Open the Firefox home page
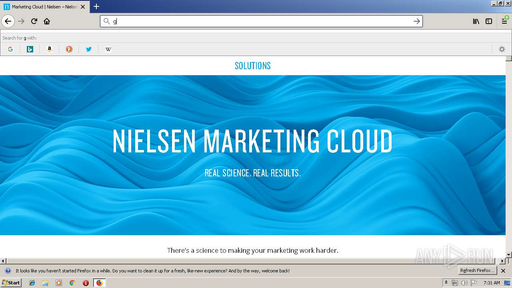Image resolution: width=512 pixels, height=288 pixels. pyautogui.click(x=47, y=21)
